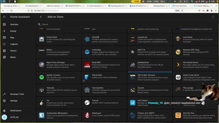The width and height of the screenshot is (219, 123).
Task: Open the SSH & Web Terminal card
Action: (150, 77)
